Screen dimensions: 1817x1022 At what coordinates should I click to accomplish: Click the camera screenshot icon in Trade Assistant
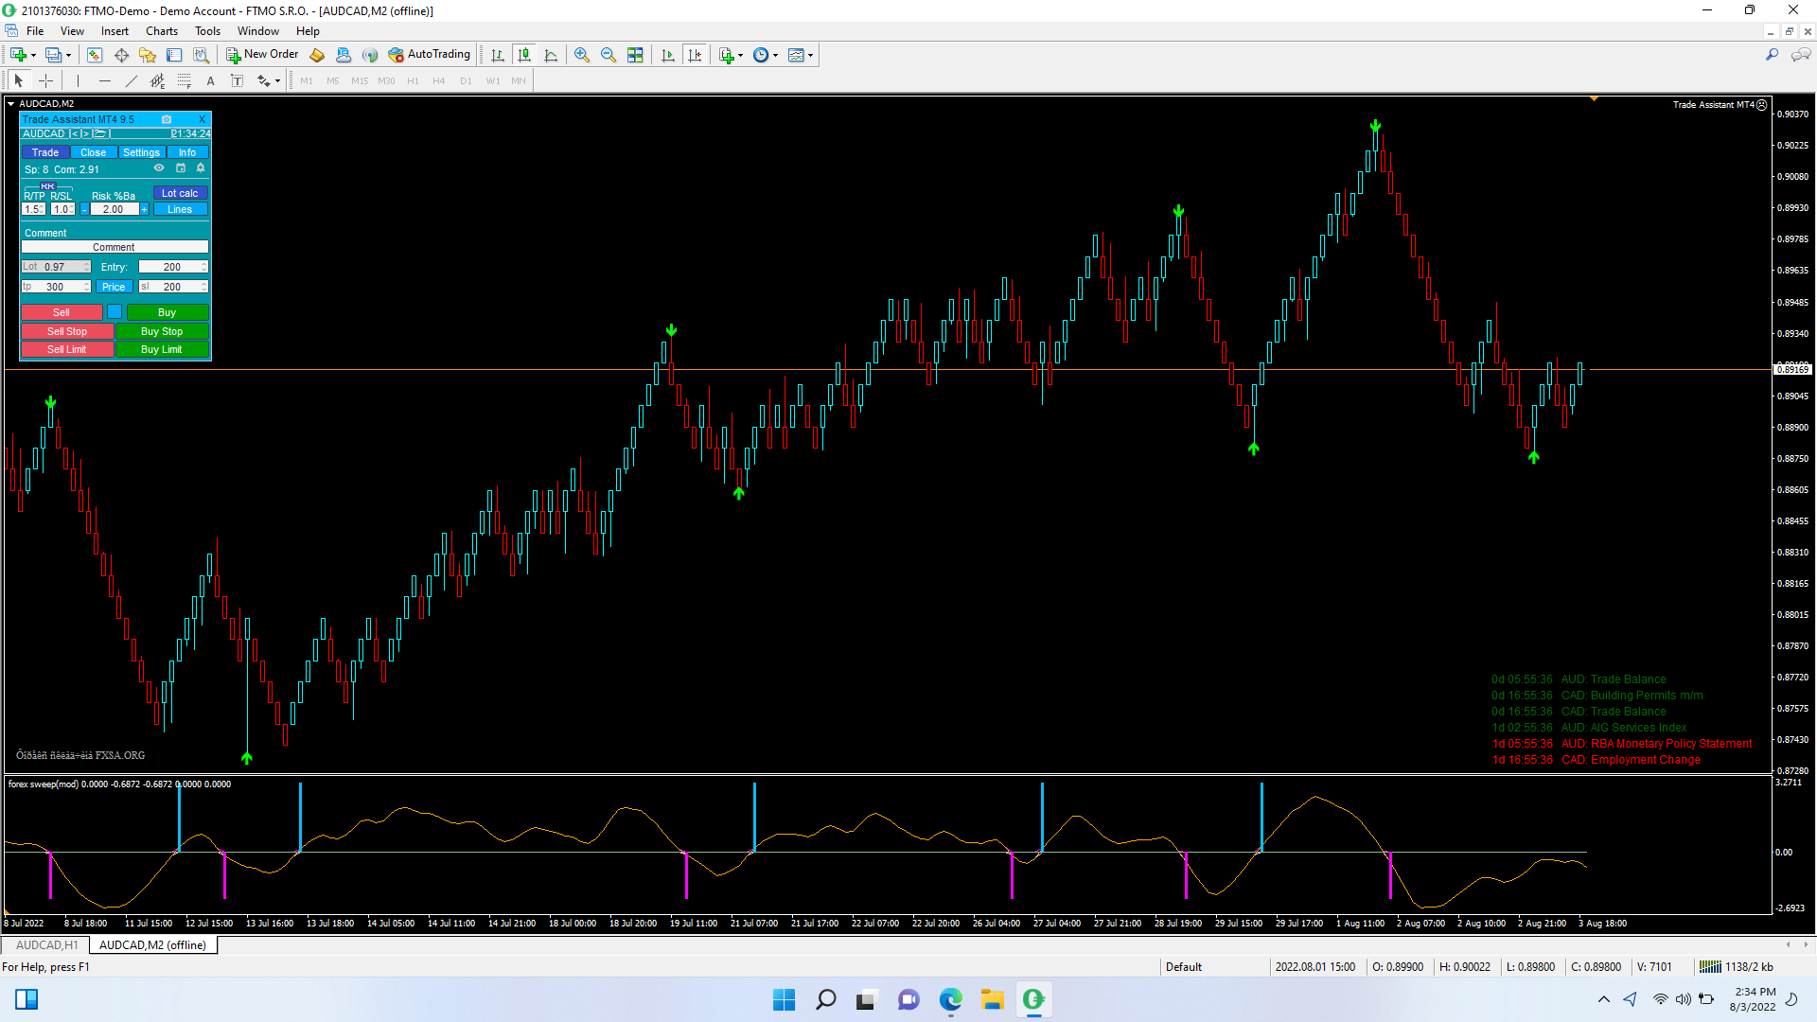coord(167,119)
